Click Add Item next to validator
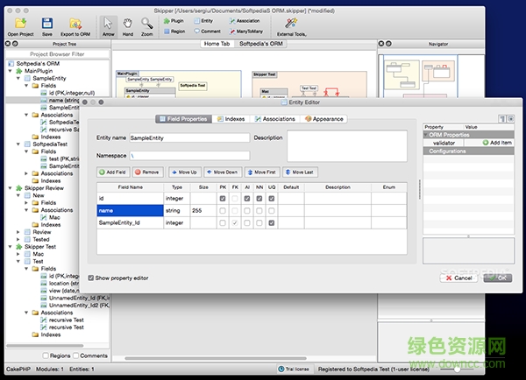Screen dimensions: 526x380 pos(495,142)
